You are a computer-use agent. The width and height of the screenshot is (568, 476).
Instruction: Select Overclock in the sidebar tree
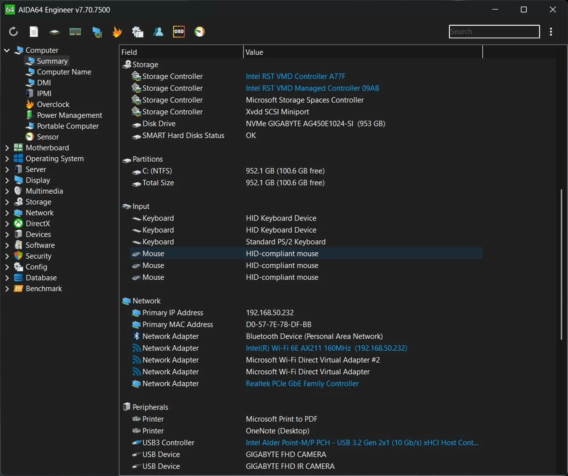click(53, 104)
